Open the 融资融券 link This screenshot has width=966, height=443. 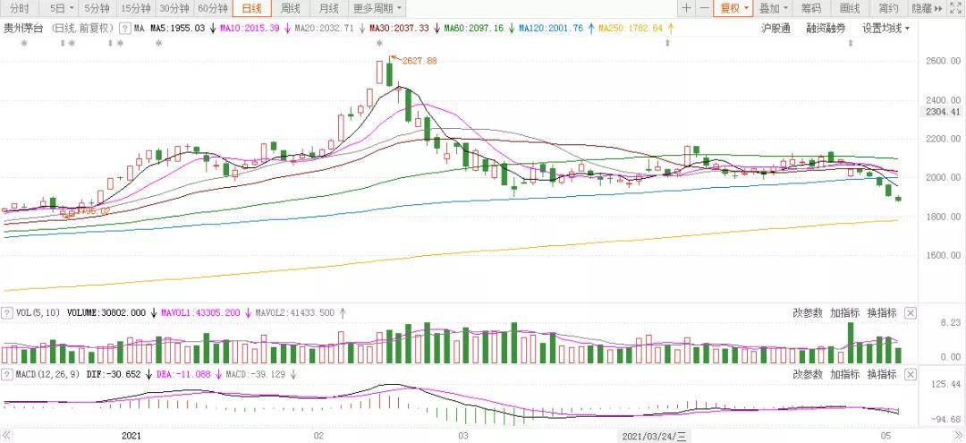point(826,29)
